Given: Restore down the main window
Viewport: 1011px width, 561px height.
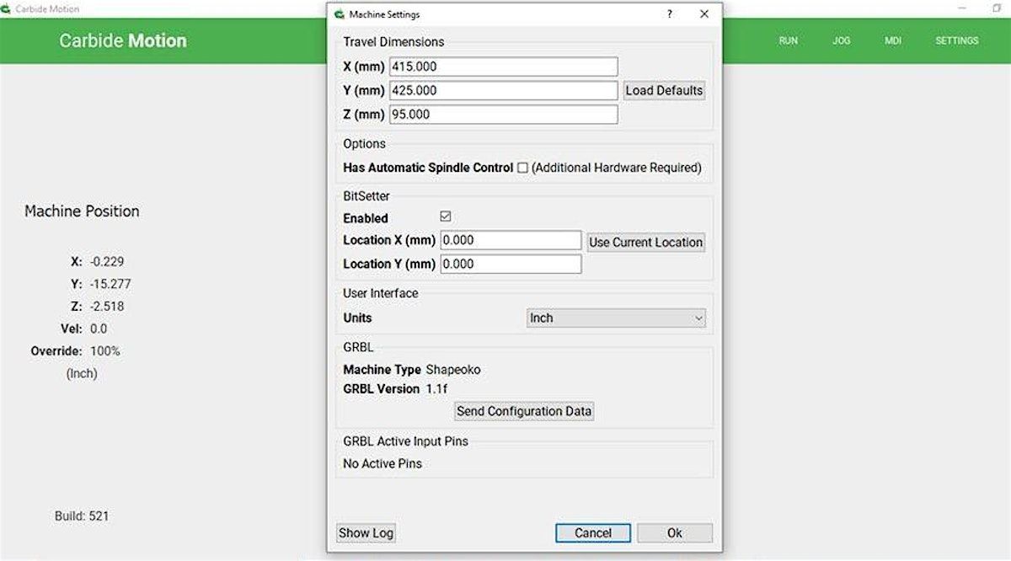Looking at the screenshot, I should coord(997,8).
